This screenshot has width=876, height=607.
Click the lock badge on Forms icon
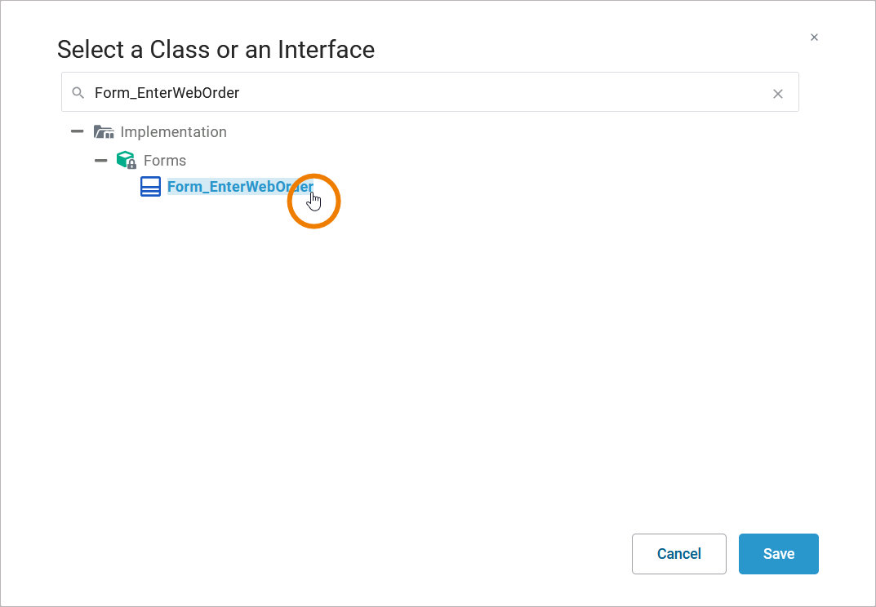pyautogui.click(x=131, y=165)
